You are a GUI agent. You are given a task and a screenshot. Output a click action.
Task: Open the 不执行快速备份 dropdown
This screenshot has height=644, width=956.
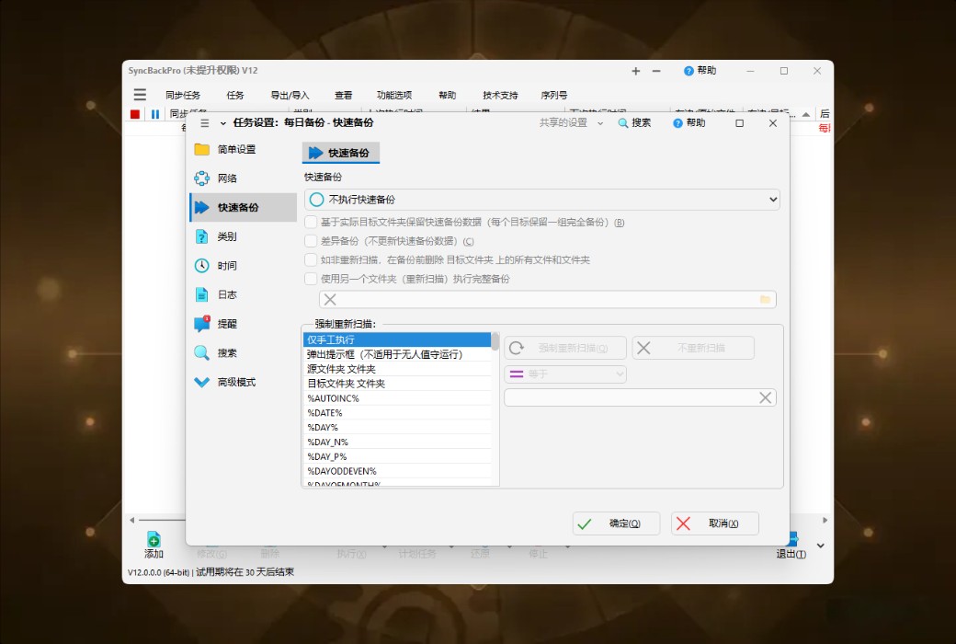(x=542, y=199)
